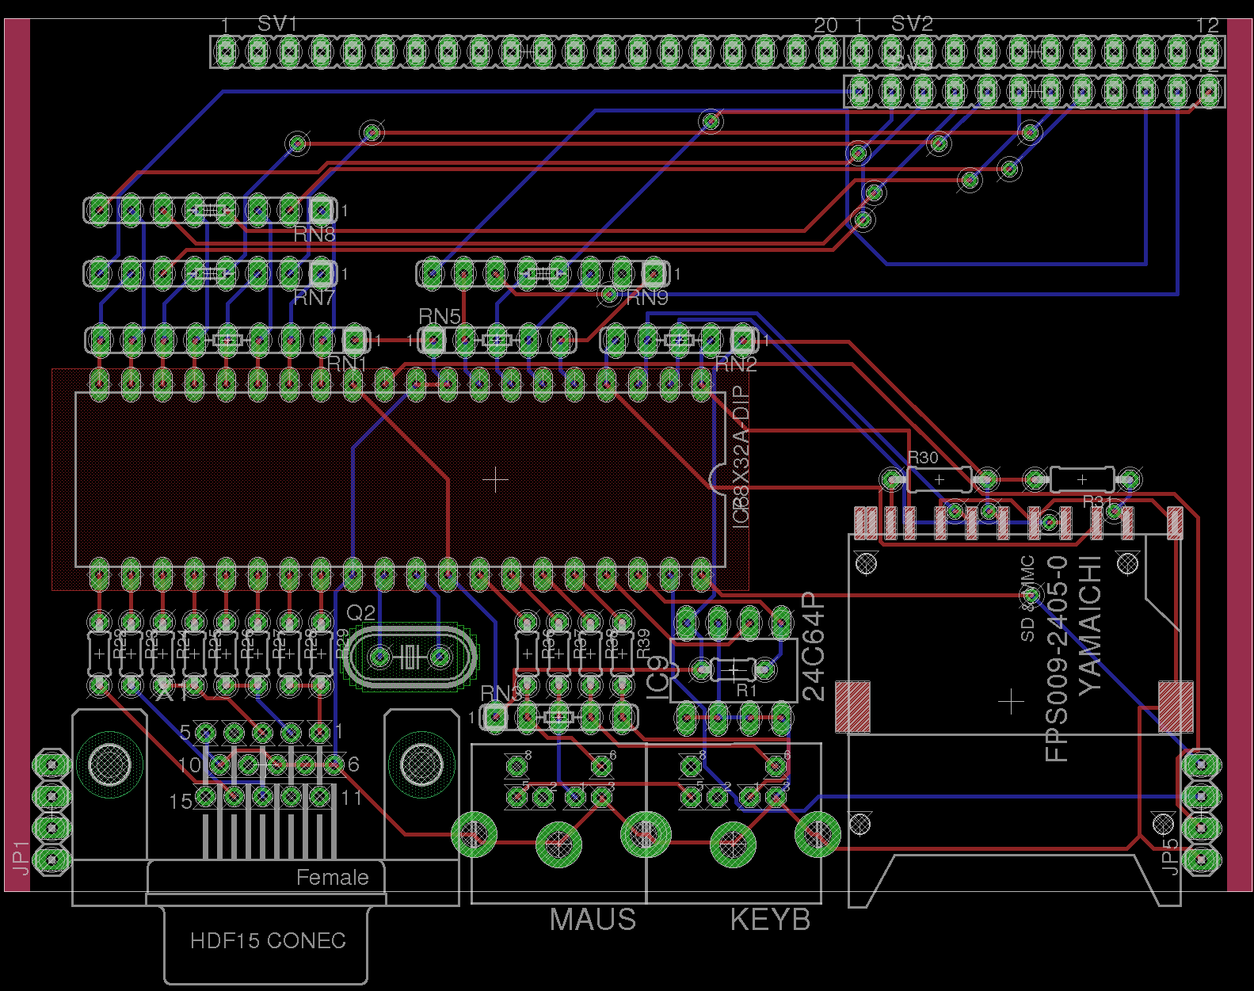Click the RN7 resistor network label

314,298
